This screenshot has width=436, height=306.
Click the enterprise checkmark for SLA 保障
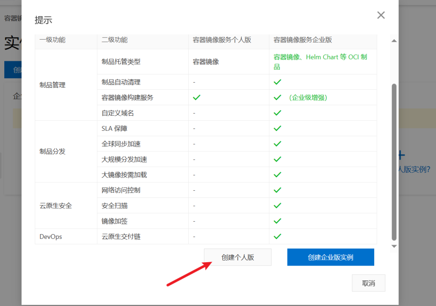point(277,128)
